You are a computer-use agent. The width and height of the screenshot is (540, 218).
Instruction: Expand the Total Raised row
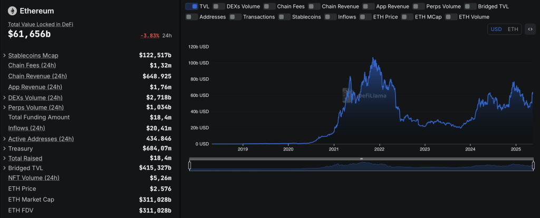coord(4,158)
